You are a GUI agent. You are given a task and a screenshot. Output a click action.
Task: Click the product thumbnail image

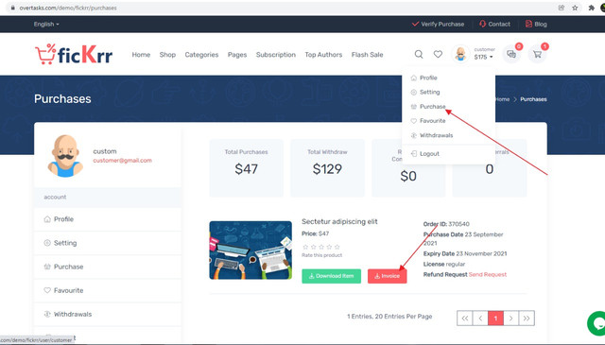pyautogui.click(x=251, y=250)
